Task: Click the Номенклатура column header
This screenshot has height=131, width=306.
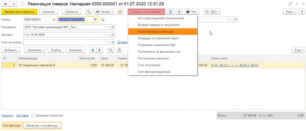Action: tap(47, 58)
